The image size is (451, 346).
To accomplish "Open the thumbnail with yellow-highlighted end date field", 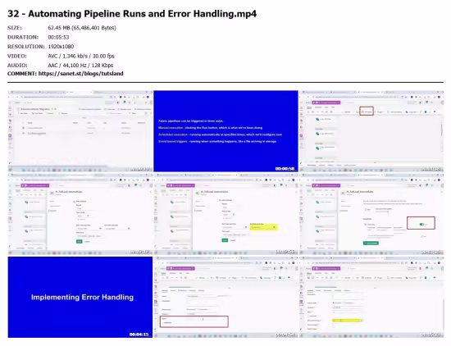I will point(225,214).
